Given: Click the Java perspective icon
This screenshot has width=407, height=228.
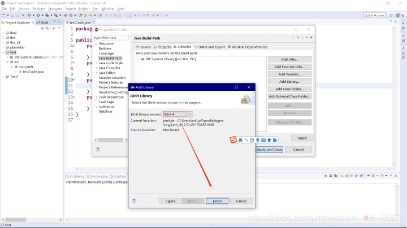Looking at the screenshot, I should [x=398, y=15].
